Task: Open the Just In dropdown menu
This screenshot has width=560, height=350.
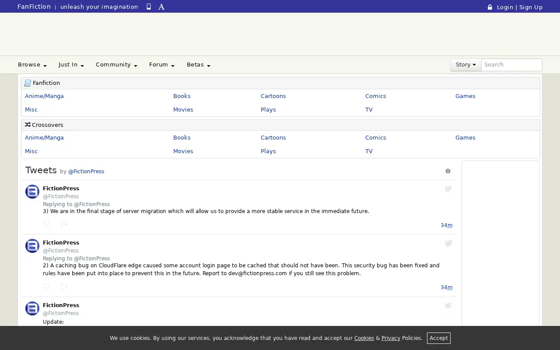Action: coord(71,65)
